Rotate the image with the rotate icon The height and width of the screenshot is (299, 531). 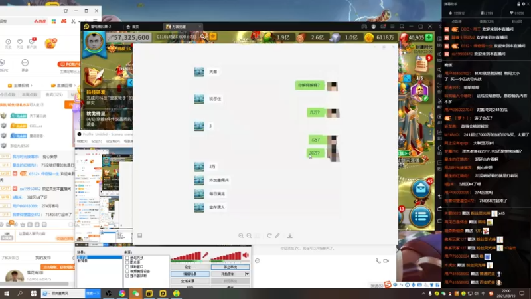[269, 235]
